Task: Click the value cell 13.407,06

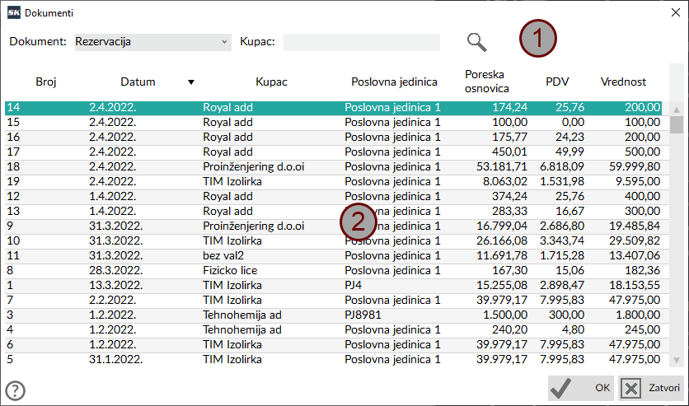Action: coord(635,256)
